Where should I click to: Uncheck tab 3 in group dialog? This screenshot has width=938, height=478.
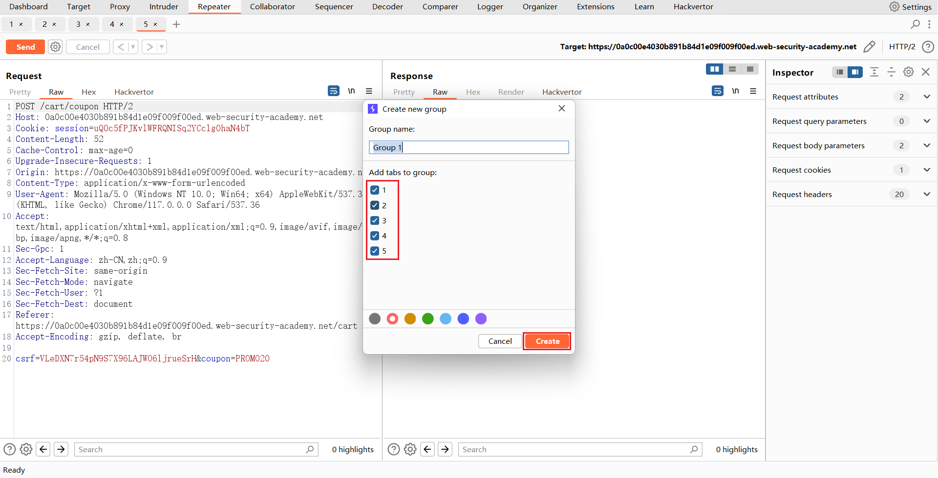[x=375, y=220]
